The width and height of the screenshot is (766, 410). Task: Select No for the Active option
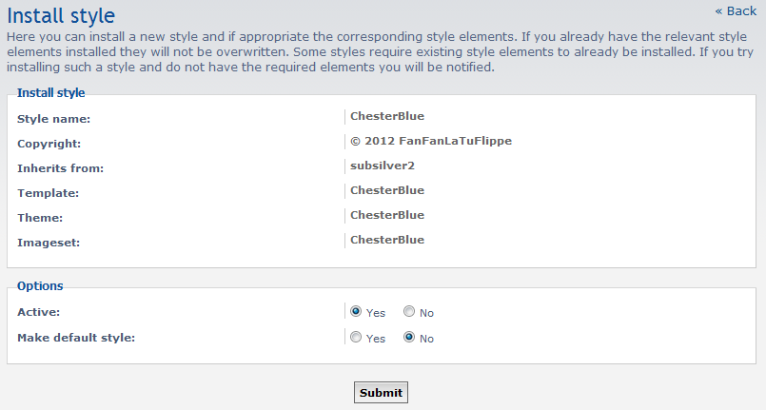[x=409, y=312]
